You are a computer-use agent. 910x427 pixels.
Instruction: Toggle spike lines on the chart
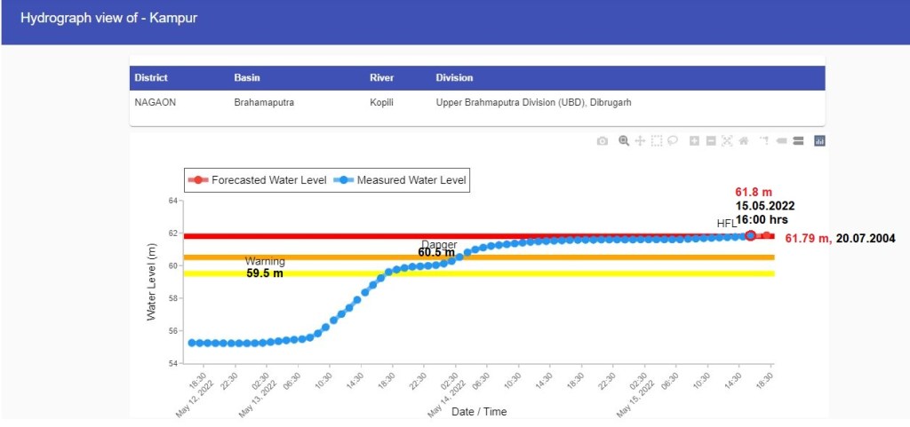click(x=763, y=141)
